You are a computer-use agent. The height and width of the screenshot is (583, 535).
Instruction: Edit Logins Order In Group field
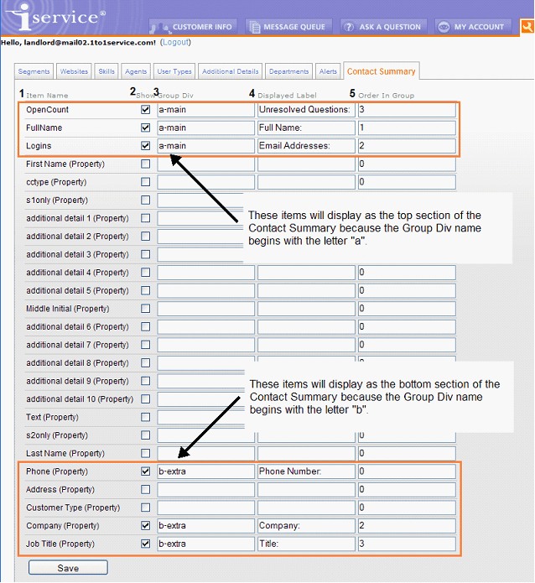[x=407, y=146]
